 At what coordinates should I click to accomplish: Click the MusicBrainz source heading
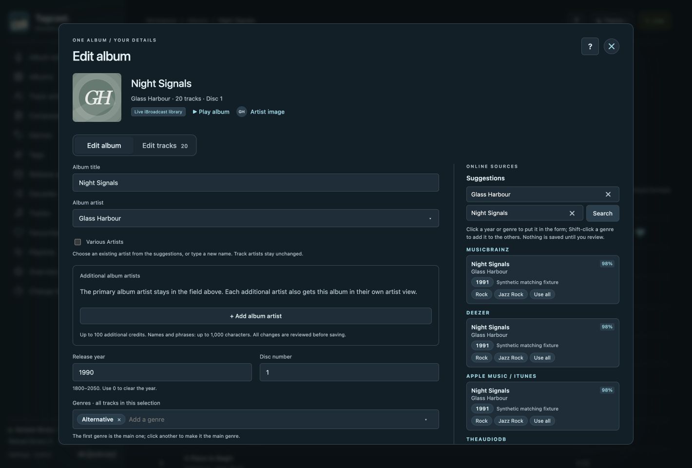(488, 250)
